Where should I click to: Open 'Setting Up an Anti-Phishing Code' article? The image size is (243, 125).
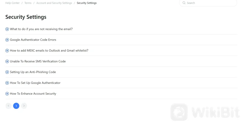point(33,72)
